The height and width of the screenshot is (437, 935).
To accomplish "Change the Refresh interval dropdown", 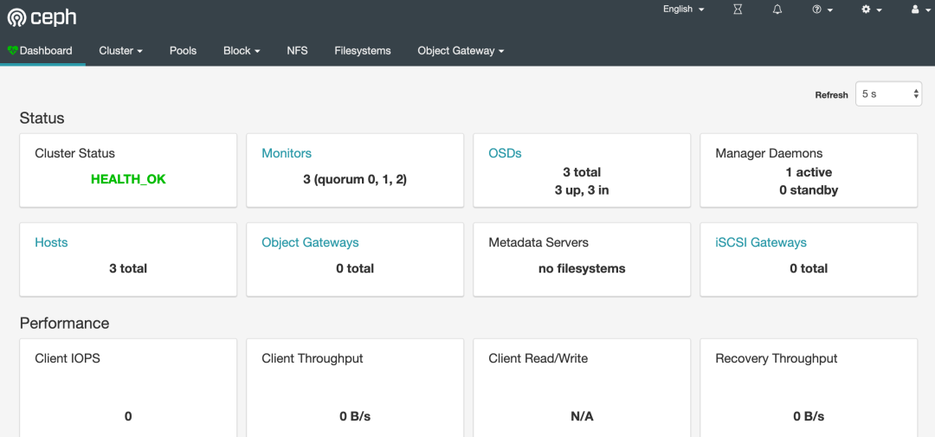I will (888, 94).
